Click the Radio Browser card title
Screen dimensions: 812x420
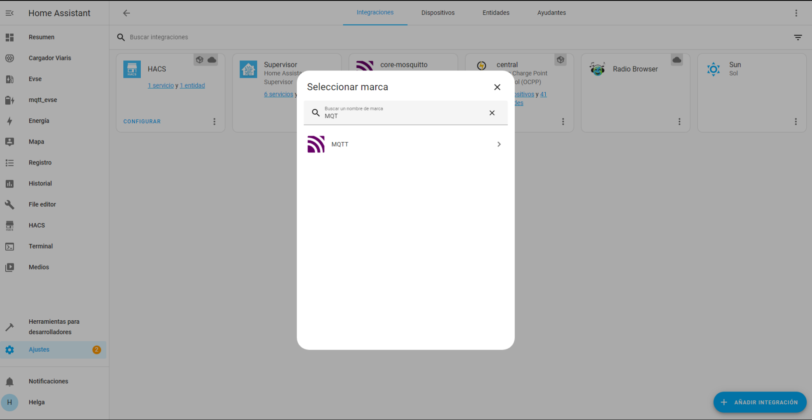pyautogui.click(x=635, y=69)
